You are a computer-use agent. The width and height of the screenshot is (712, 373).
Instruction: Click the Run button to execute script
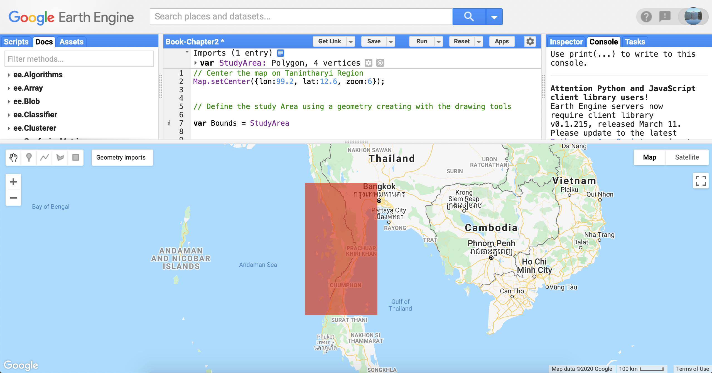pos(421,42)
